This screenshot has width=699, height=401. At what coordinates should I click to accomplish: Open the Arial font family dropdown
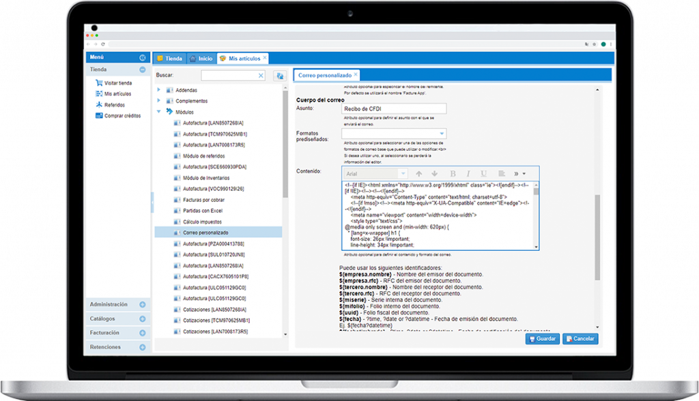[403, 174]
